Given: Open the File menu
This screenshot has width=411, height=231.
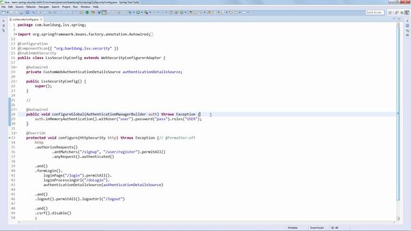Looking at the screenshot, I should 3,7.
